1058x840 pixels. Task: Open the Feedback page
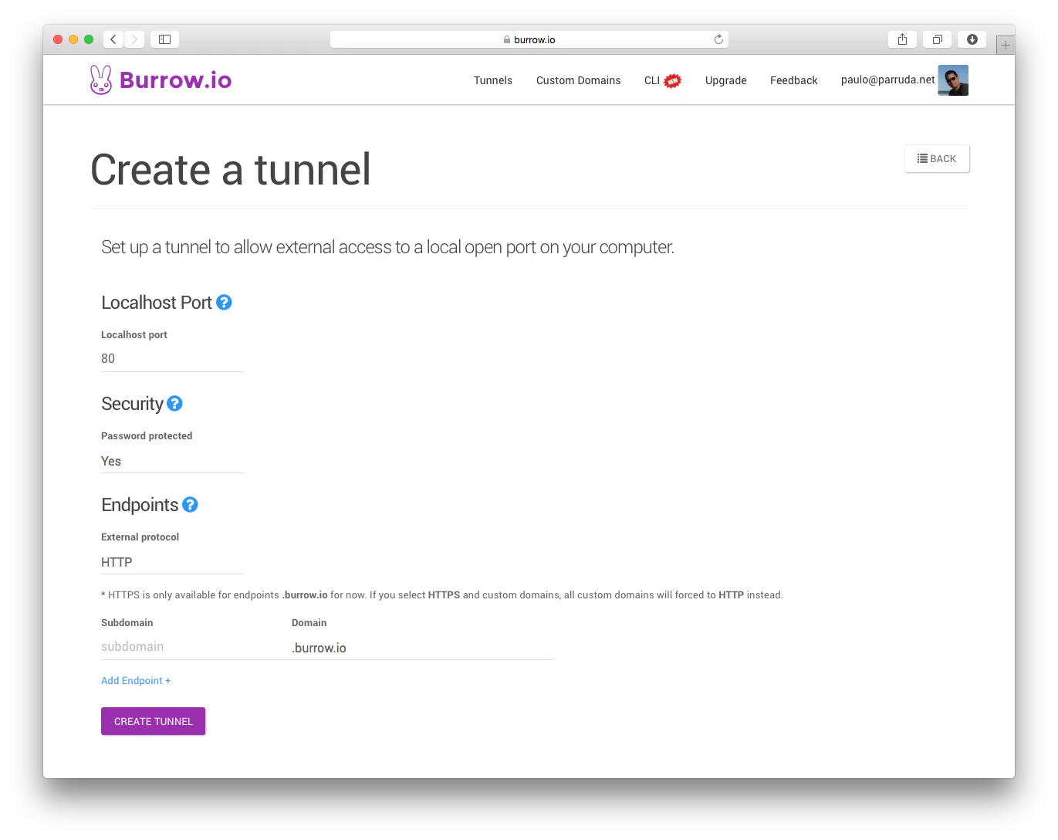coord(793,80)
